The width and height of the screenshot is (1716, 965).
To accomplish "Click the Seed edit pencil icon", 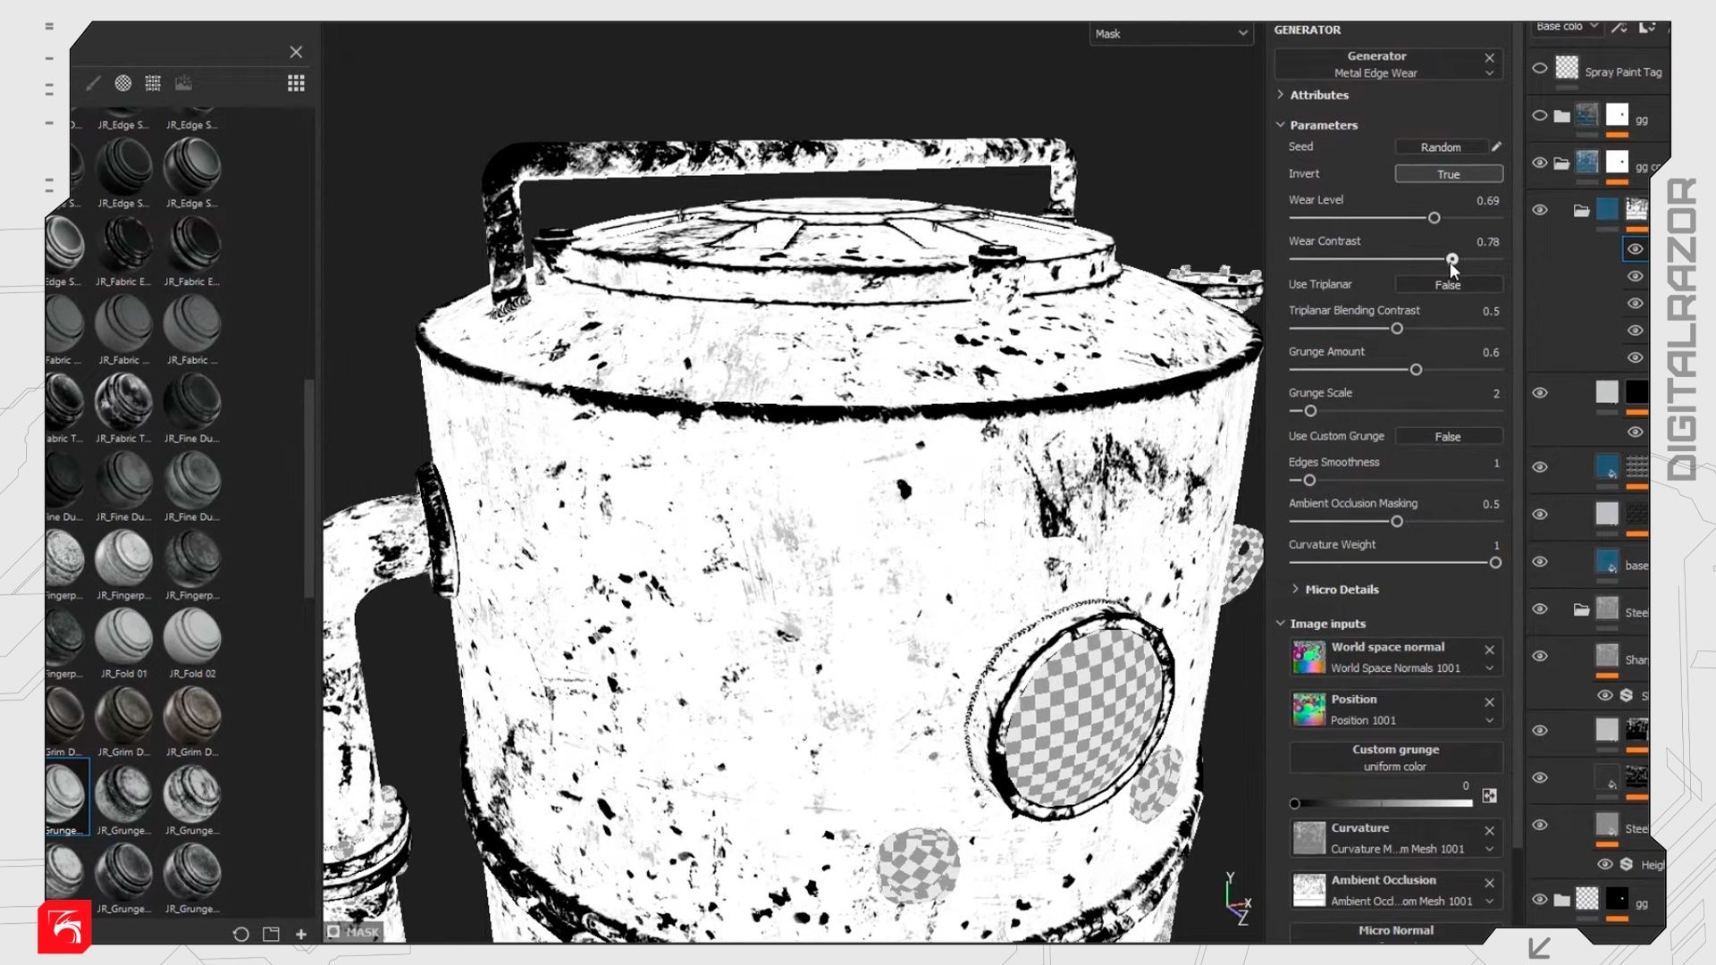I will [1496, 147].
